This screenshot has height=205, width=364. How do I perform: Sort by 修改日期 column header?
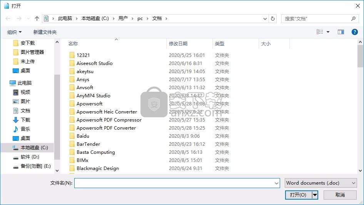coord(178,43)
